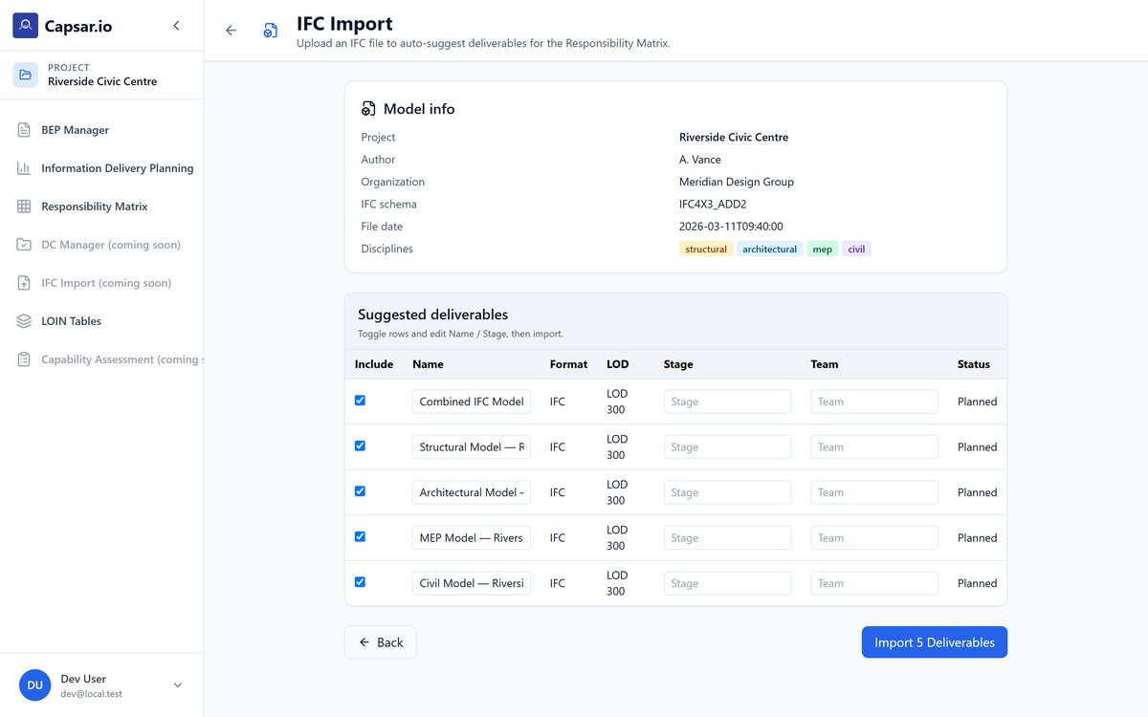
Task: Uncheck the Architectural Model row
Action: click(x=360, y=491)
